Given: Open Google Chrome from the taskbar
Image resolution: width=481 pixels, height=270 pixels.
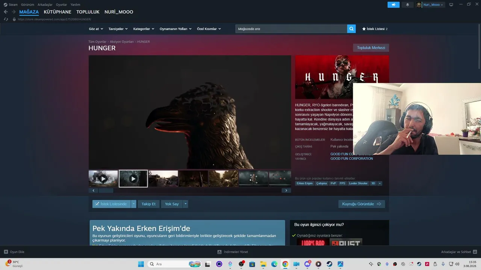Looking at the screenshot, I should coord(285,264).
